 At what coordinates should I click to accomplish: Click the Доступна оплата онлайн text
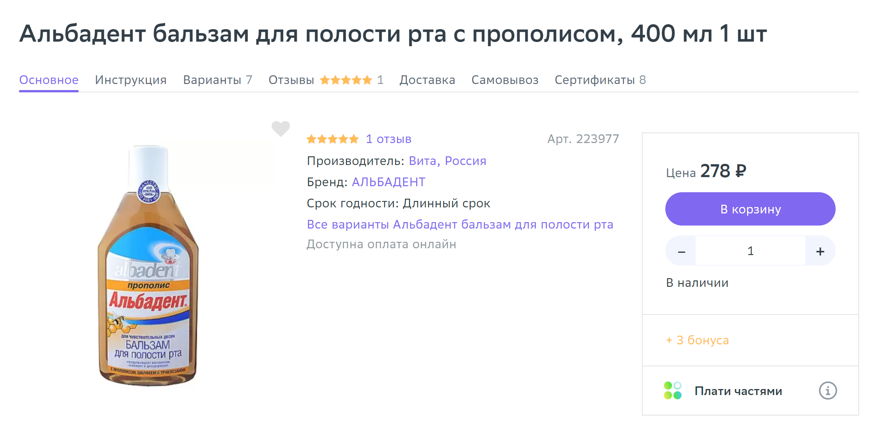(x=381, y=244)
